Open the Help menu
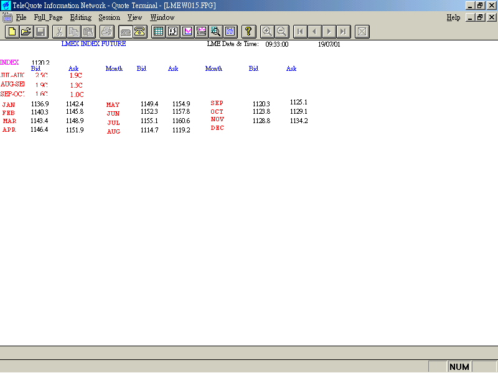The image size is (498, 373). tap(453, 17)
